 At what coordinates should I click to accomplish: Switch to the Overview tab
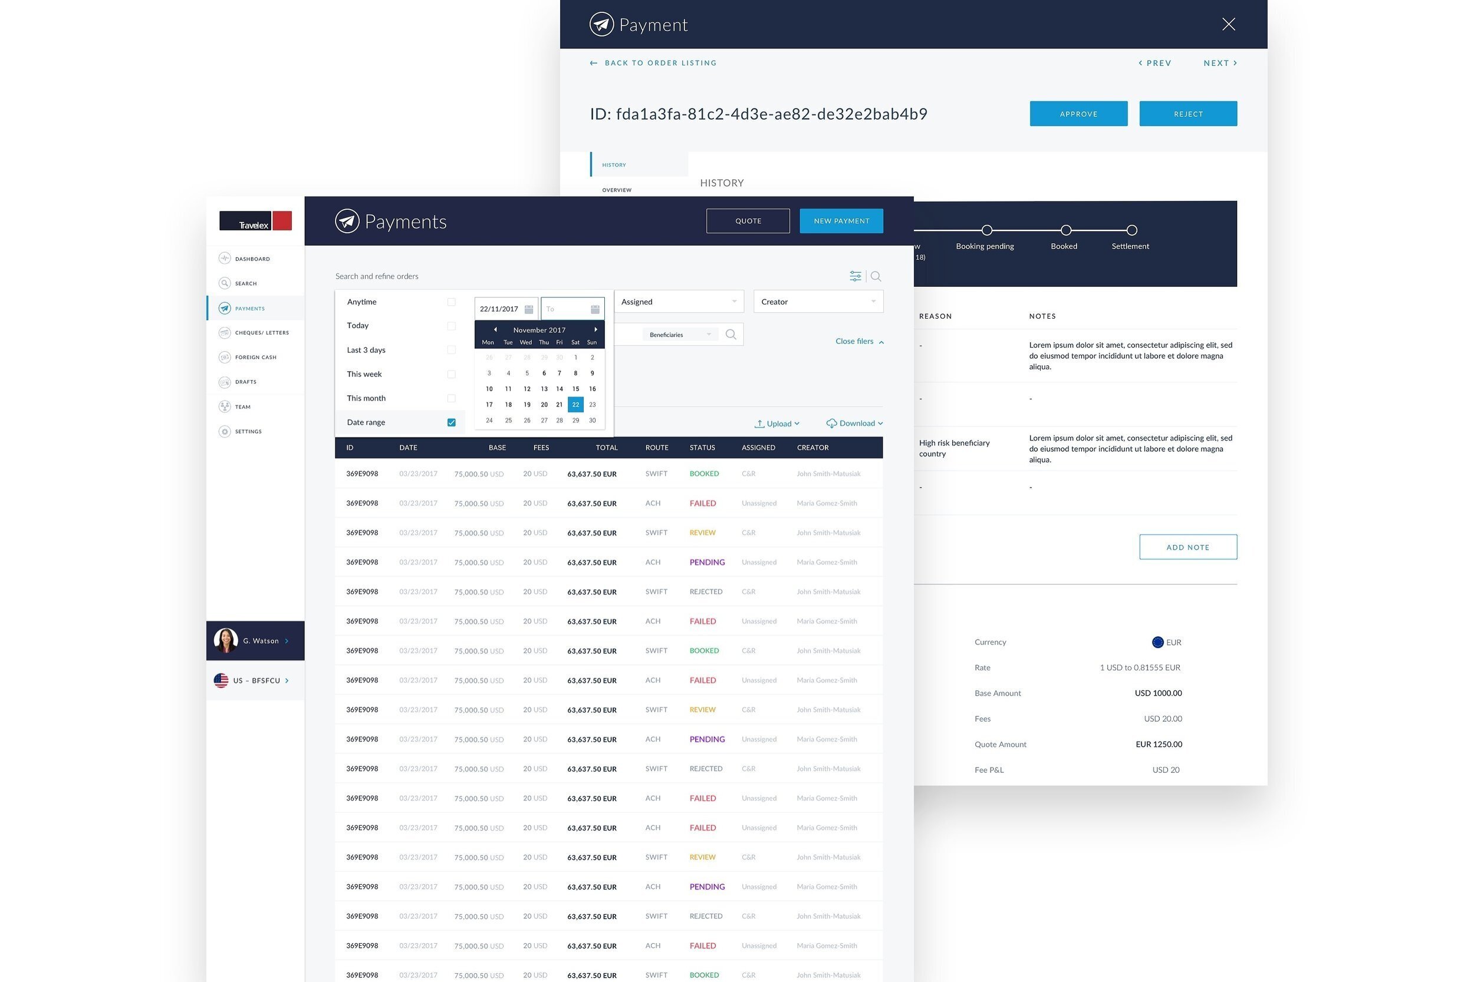[617, 190]
